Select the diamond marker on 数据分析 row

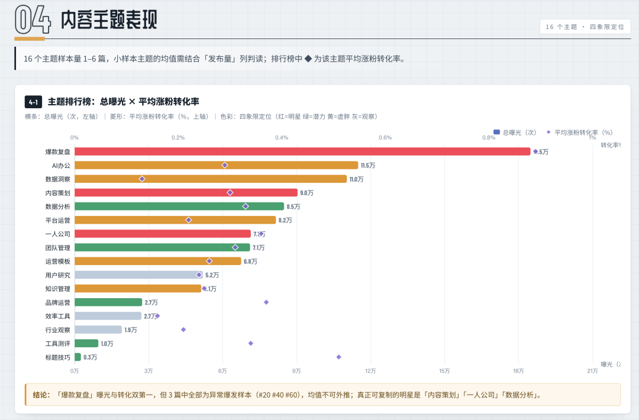(246, 206)
